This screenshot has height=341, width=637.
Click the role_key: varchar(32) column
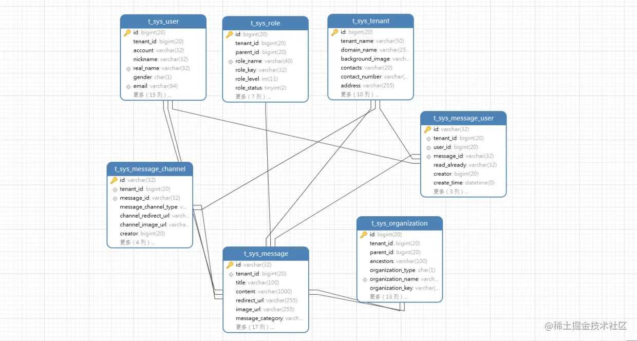[261, 70]
